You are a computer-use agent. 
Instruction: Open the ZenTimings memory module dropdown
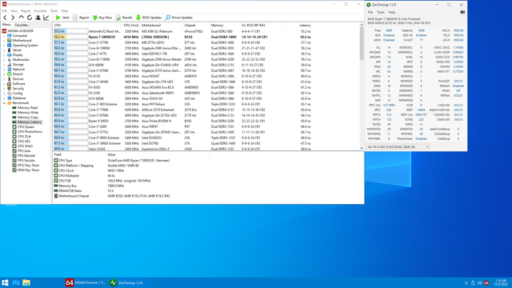coord(398,147)
